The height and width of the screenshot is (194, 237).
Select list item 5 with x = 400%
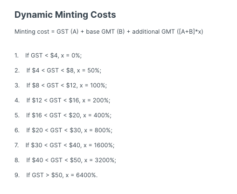click(x=63, y=115)
